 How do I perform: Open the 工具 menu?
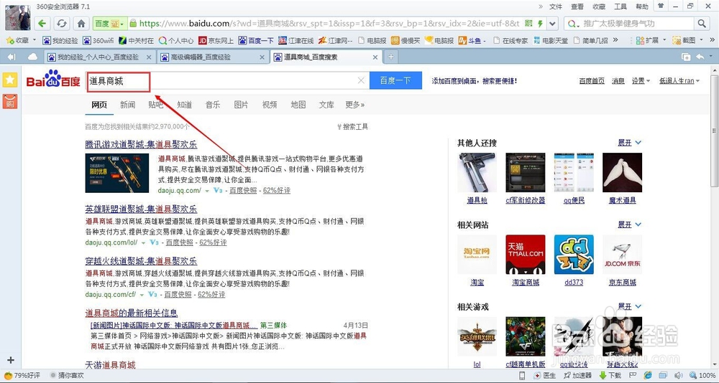tap(620, 6)
